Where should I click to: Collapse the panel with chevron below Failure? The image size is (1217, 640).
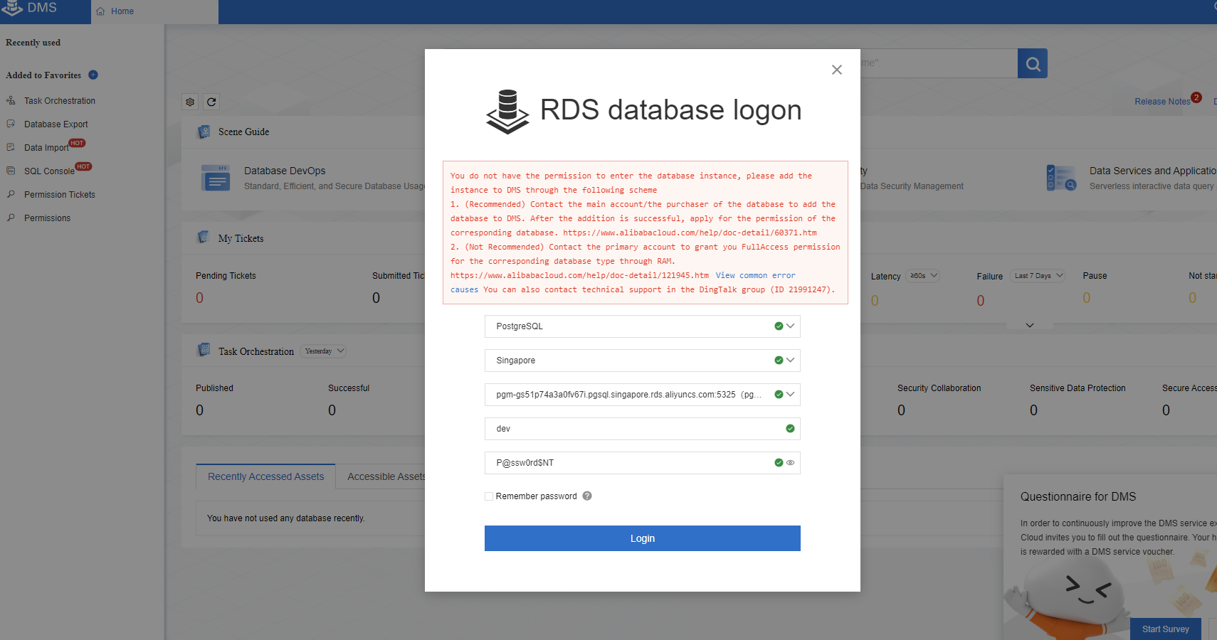[1030, 325]
